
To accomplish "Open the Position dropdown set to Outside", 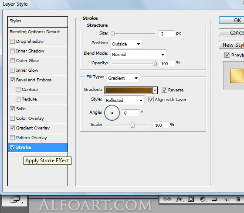I will coord(126,44).
